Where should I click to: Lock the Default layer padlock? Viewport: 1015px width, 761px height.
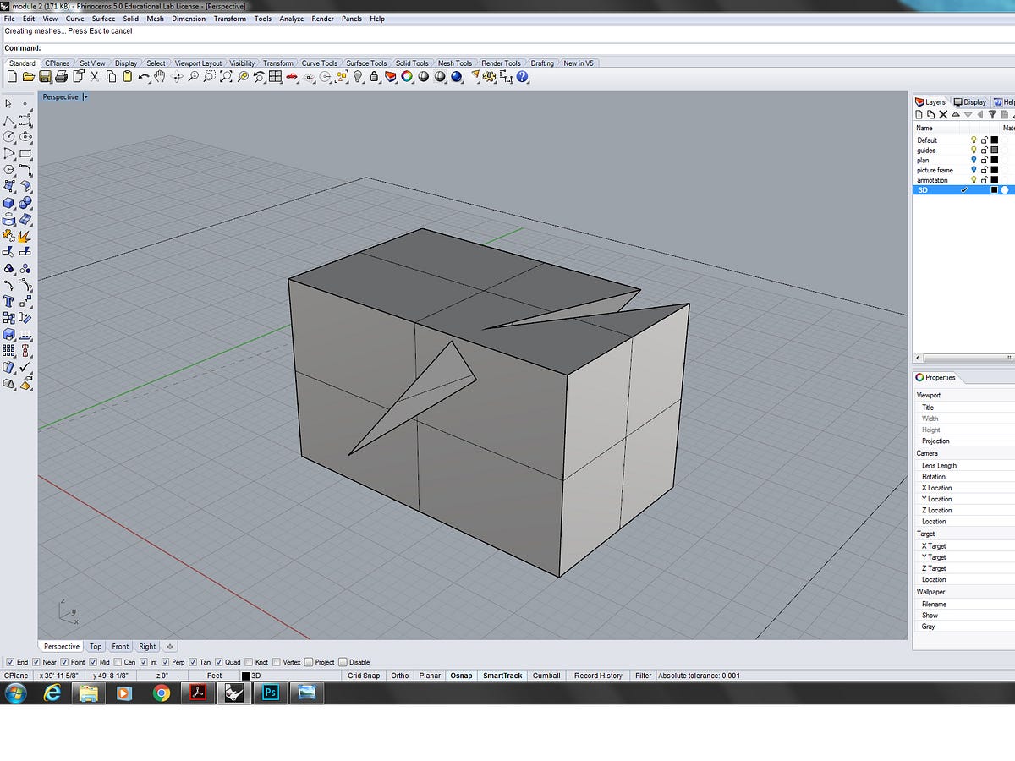(x=985, y=140)
